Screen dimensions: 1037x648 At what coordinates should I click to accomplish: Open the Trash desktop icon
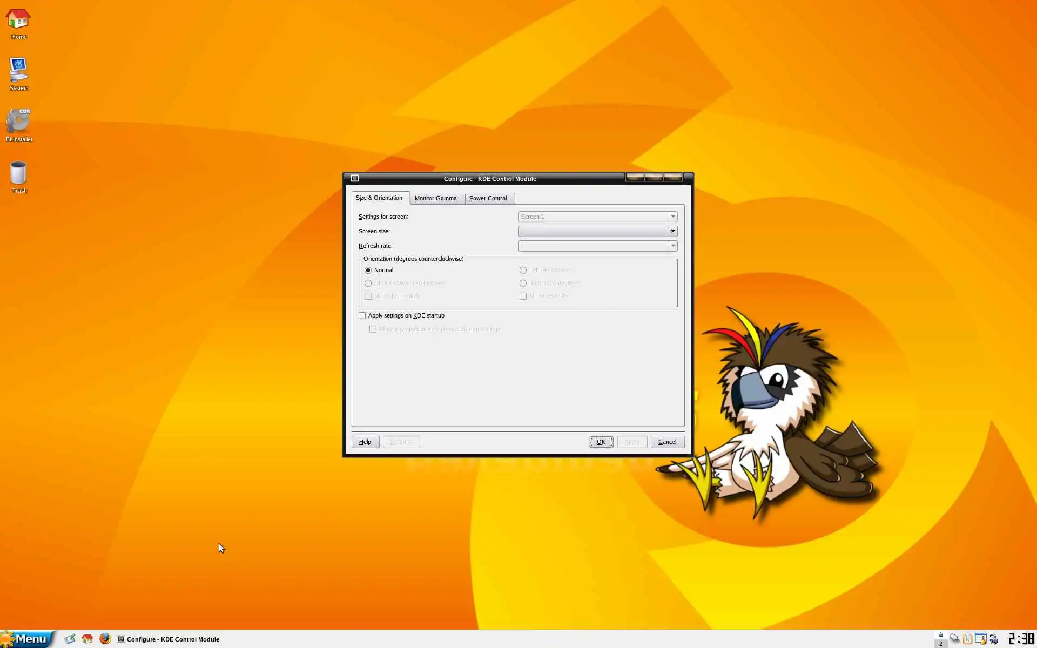point(18,174)
